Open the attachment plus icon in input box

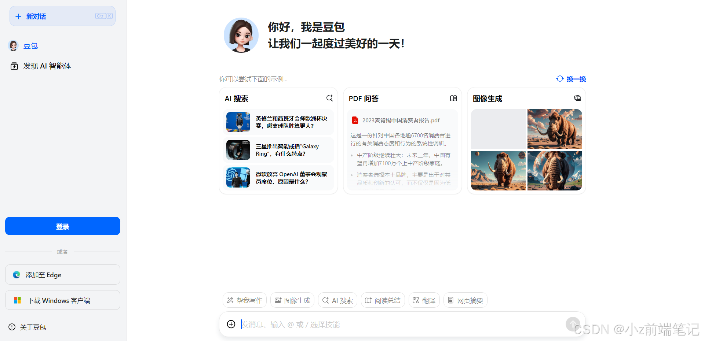[231, 324]
